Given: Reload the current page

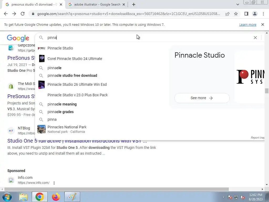Looking at the screenshot, I should [23, 14].
